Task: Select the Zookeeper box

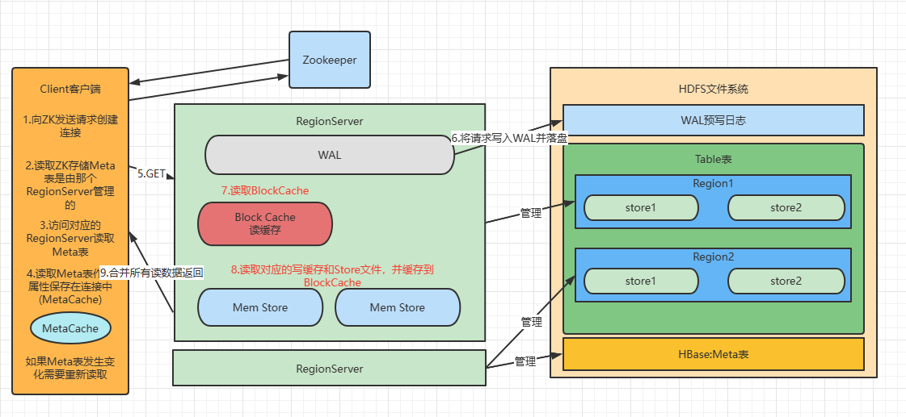Action: 330,60
